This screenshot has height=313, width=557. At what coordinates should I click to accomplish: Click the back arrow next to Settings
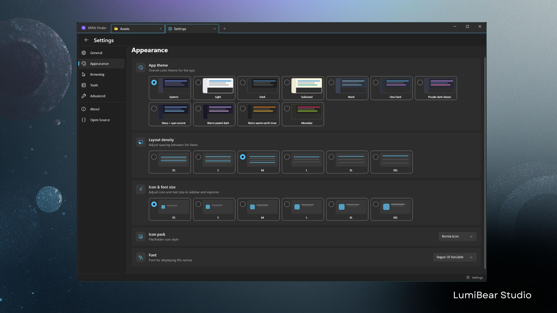pyautogui.click(x=86, y=40)
